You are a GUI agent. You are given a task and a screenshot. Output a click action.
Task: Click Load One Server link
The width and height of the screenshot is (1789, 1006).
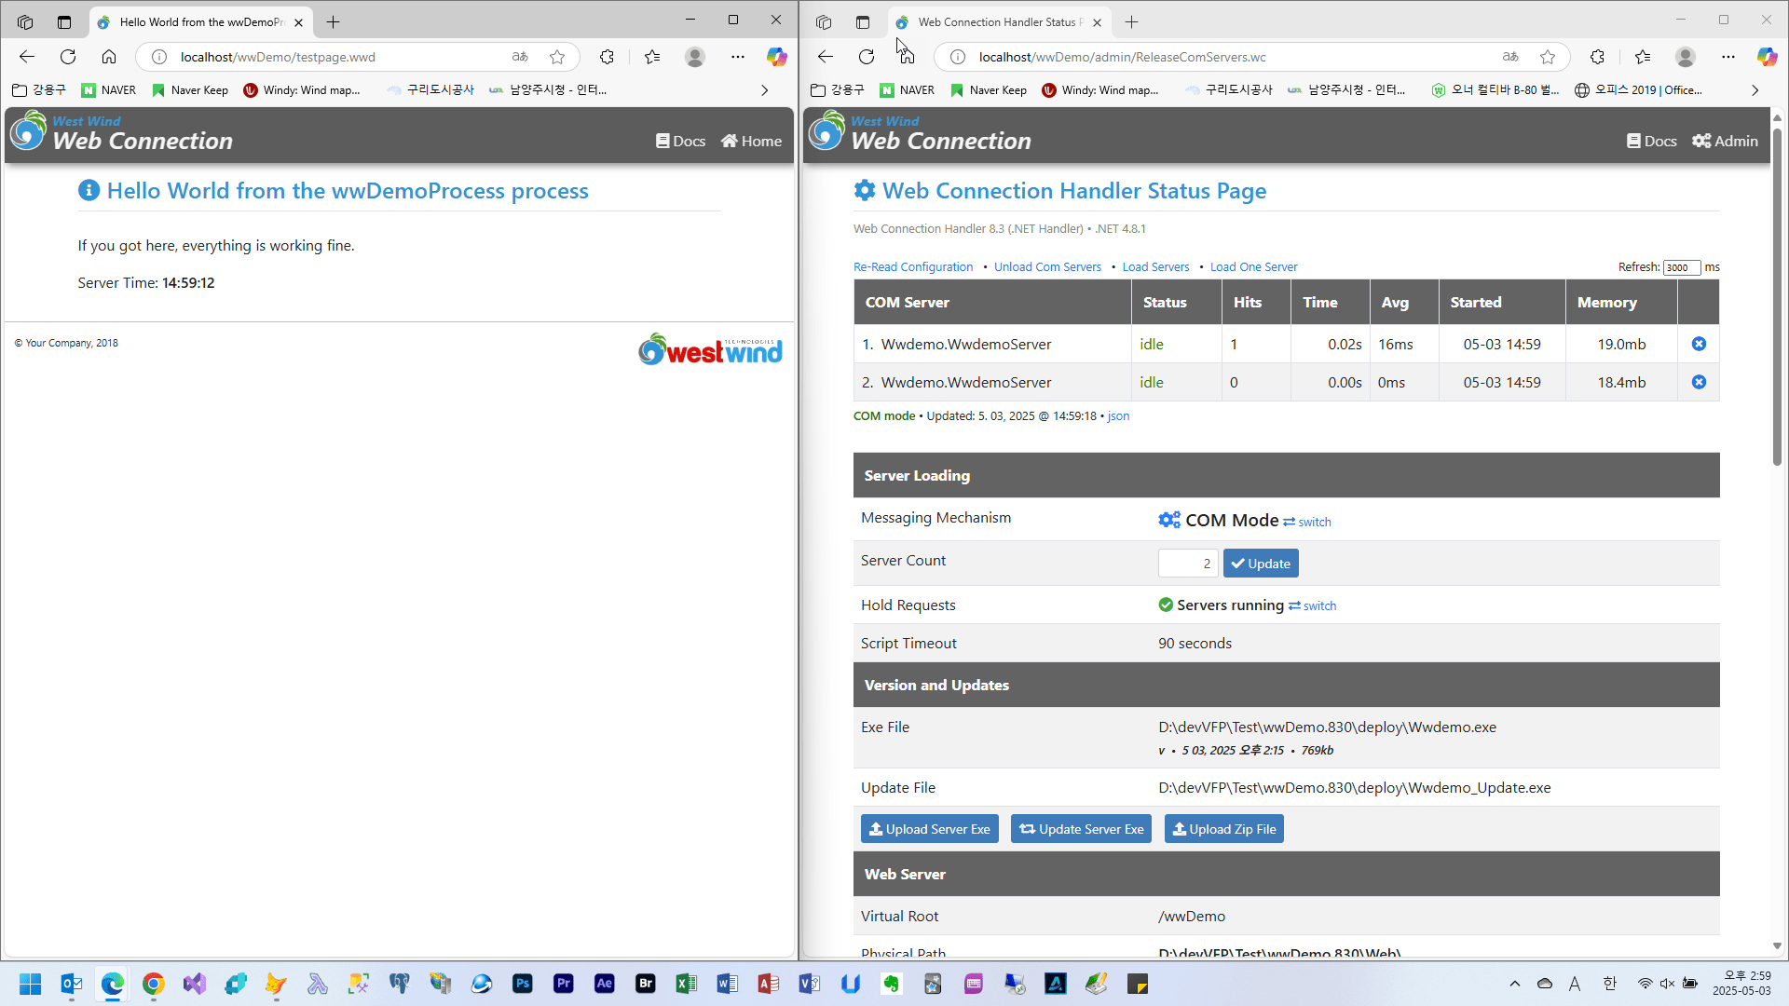coord(1253,266)
